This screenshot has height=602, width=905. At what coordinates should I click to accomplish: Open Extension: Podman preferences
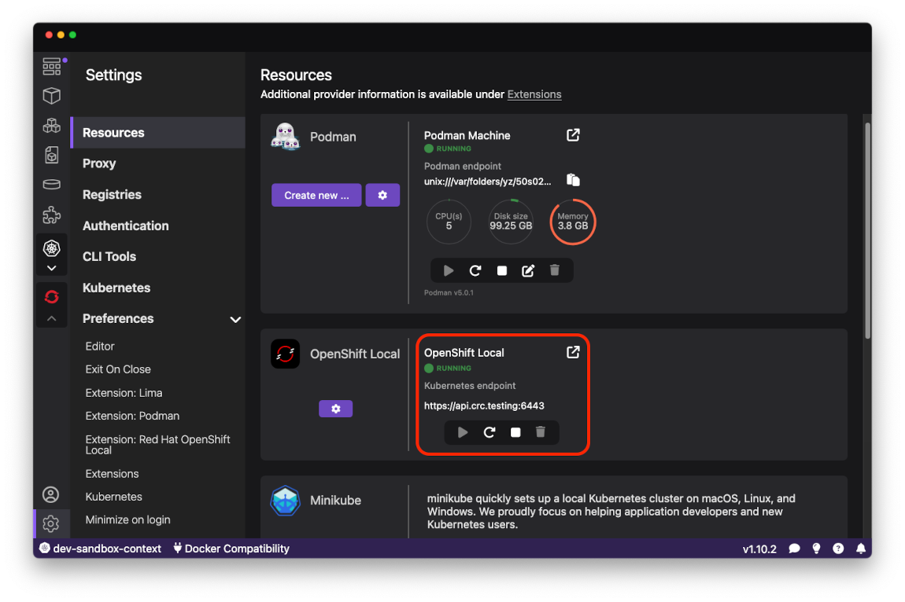coord(132,417)
